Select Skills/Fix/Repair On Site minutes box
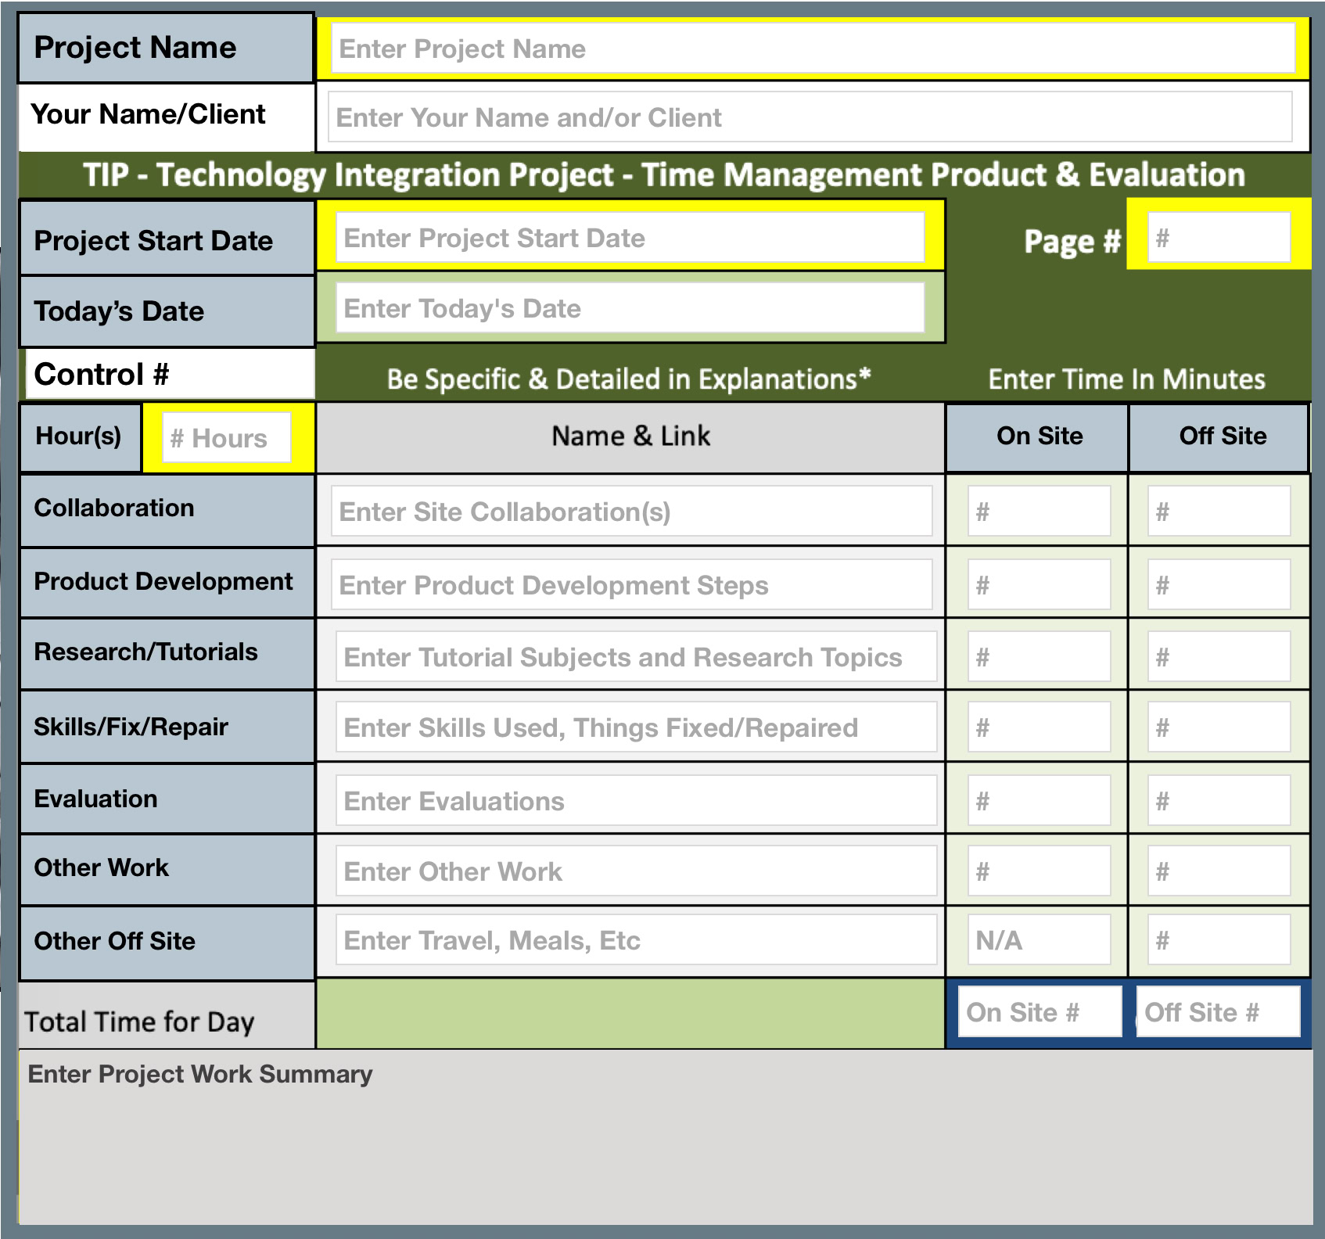 pos(1039,727)
